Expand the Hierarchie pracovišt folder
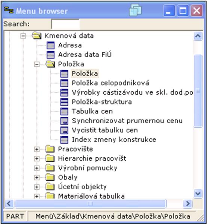 click(37, 159)
